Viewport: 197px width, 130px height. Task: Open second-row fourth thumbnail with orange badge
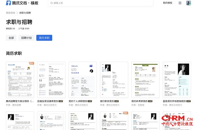(x=114, y=121)
